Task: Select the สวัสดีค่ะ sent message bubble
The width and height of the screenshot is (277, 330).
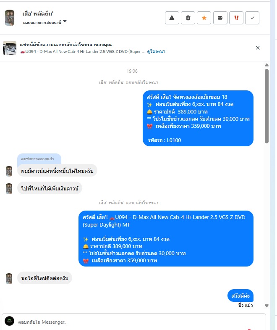Action: 240,296
